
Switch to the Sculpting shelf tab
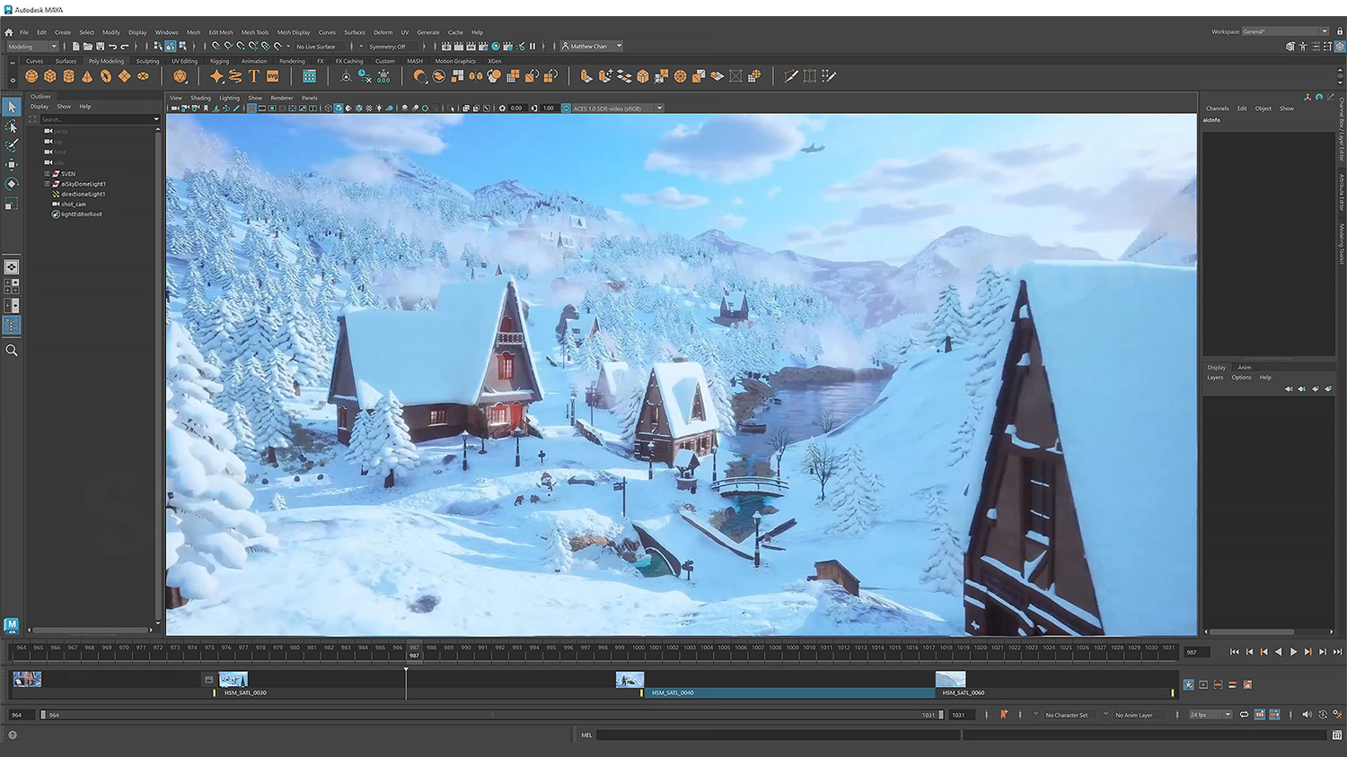(147, 61)
